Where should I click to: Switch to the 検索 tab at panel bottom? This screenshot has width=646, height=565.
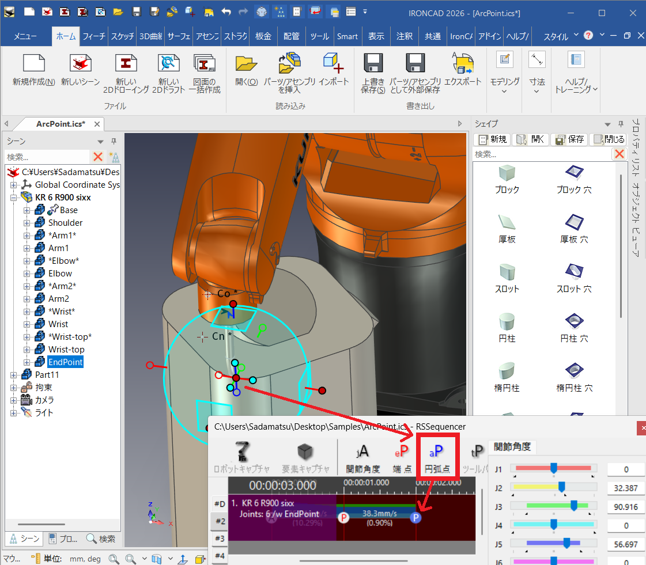[x=101, y=539]
